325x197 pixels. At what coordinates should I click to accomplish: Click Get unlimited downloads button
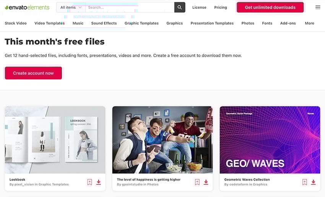(x=270, y=8)
